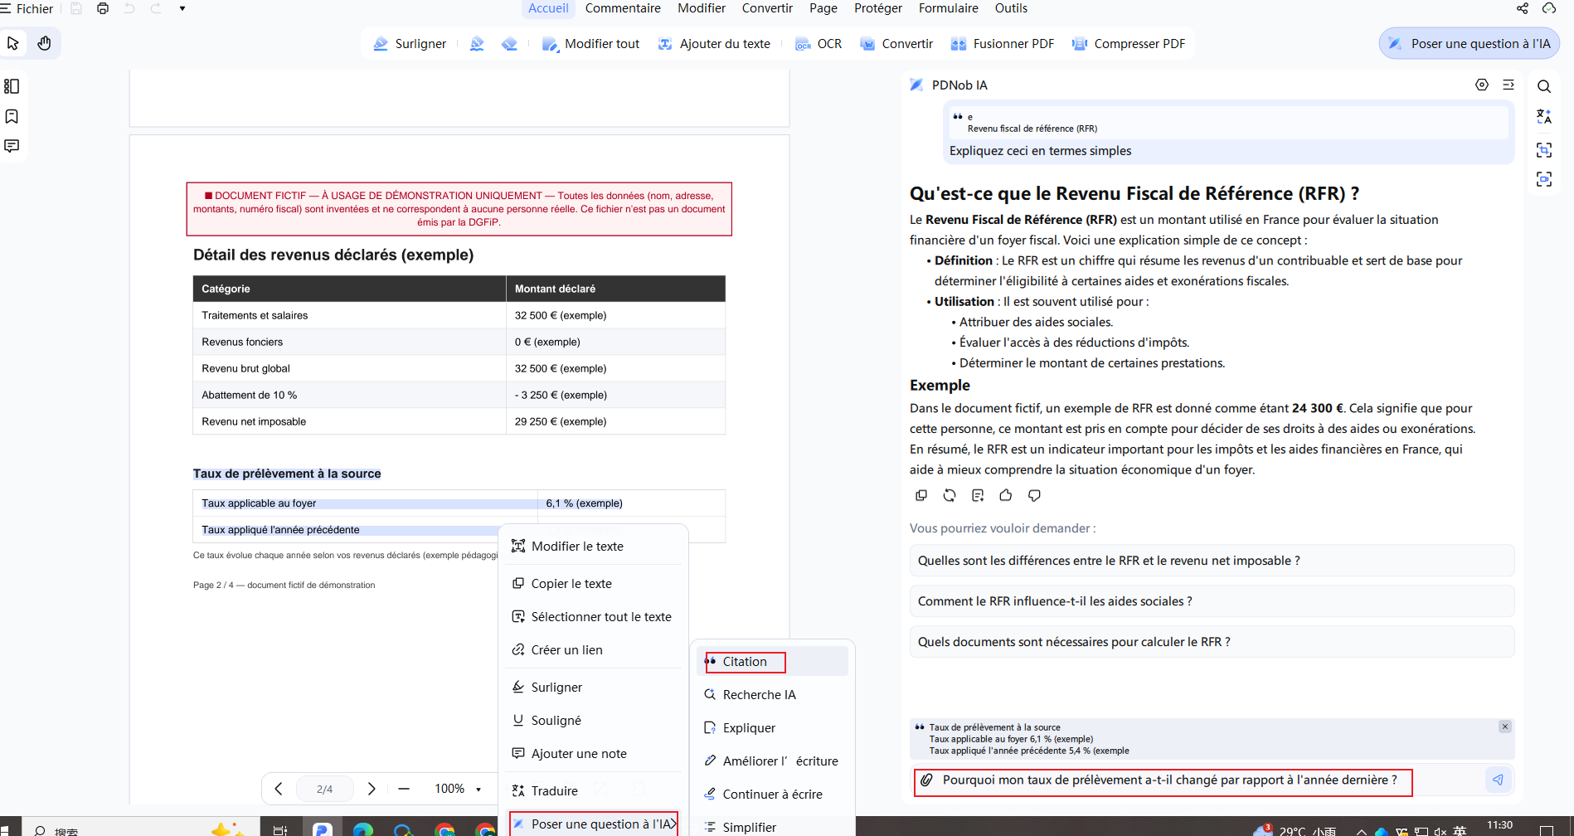
Task: Choose Souligné in context menu
Action: 593,721
